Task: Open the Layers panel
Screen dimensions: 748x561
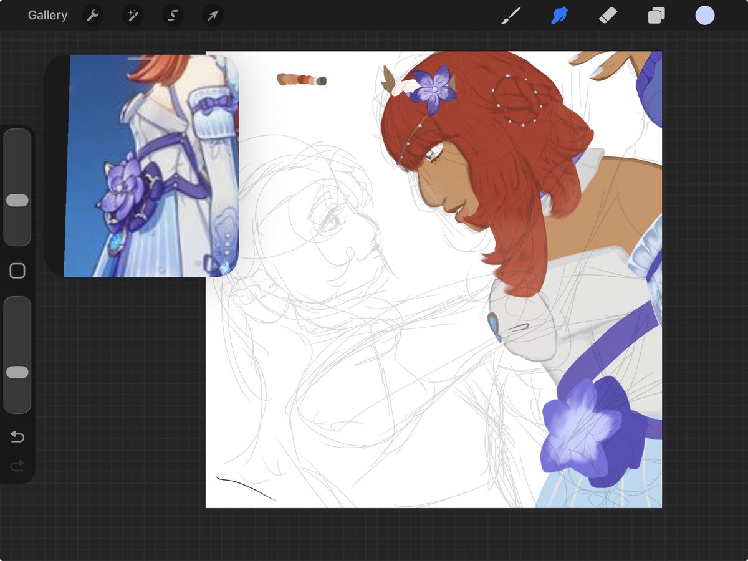Action: pos(656,16)
